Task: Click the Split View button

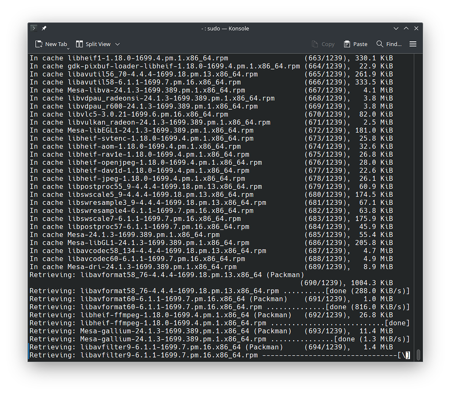Action: 93,44
